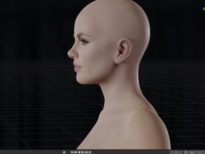Viewport: 205px width, 154px height.
Task: Click the Start frame field
Action: [x=195, y=152]
